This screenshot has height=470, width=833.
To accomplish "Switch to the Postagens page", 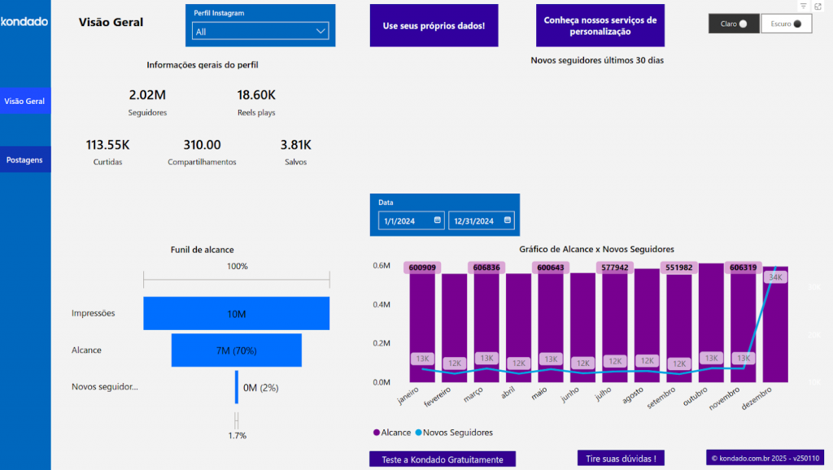I will click(x=24, y=159).
